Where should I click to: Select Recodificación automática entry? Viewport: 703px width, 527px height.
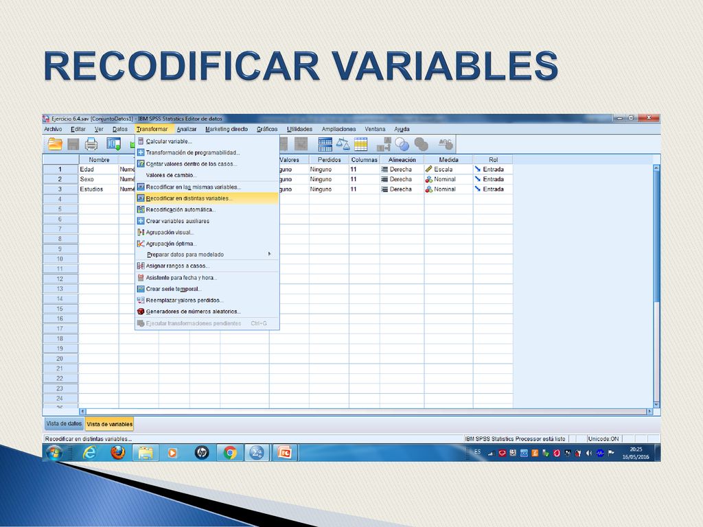[x=207, y=210]
